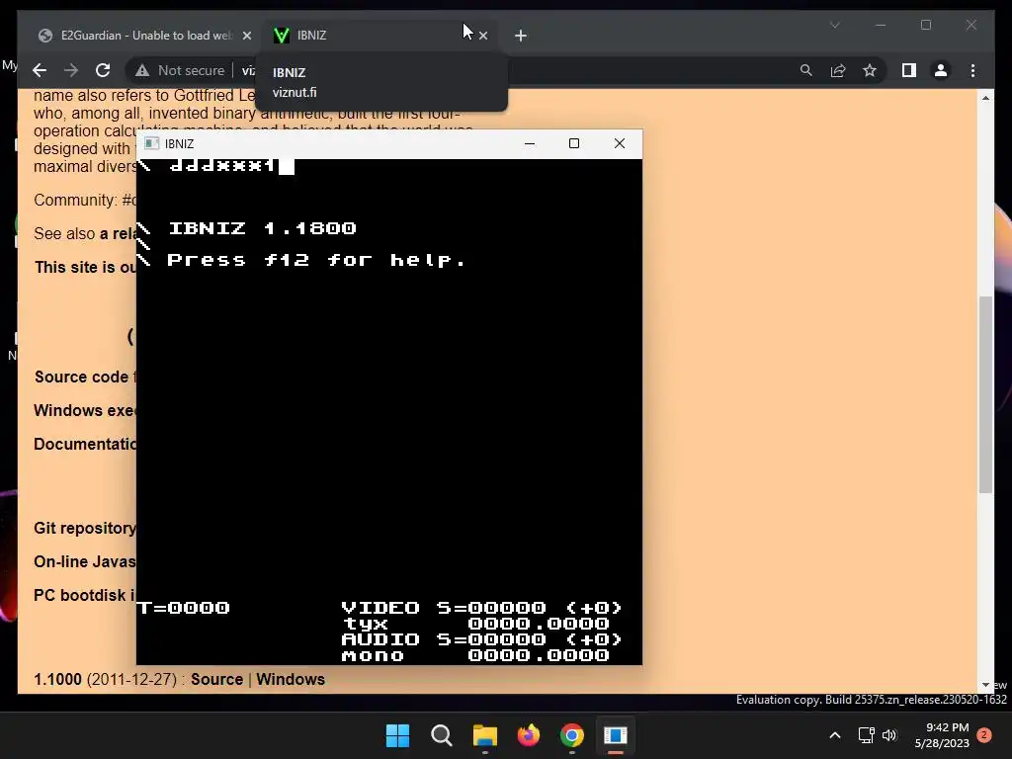
Task: Select the IBNIZ app taskbar icon
Action: (616, 735)
